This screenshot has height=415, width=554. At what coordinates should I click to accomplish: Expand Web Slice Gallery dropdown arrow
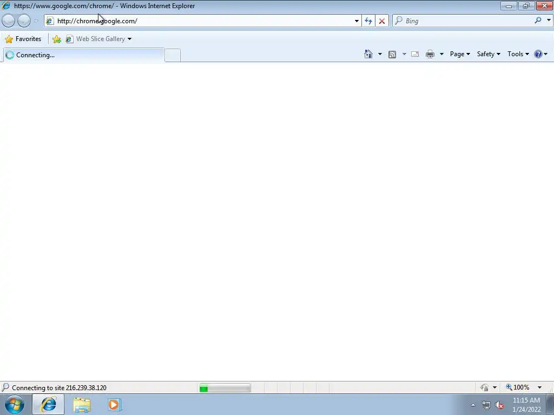[x=129, y=39]
